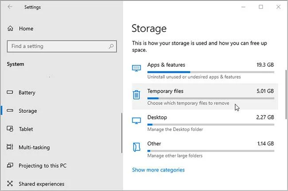Click the System section heading
This screenshot has width=288, height=191.
click(16, 64)
